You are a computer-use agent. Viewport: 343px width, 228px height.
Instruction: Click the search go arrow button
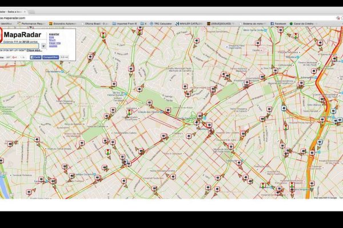(x=43, y=45)
